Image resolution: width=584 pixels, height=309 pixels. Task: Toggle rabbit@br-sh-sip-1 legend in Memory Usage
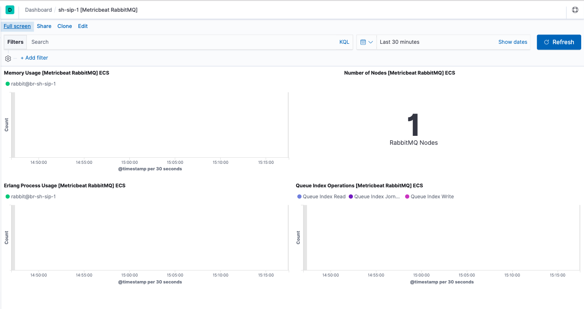pos(31,84)
